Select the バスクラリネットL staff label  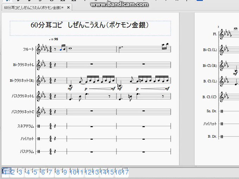23,96
